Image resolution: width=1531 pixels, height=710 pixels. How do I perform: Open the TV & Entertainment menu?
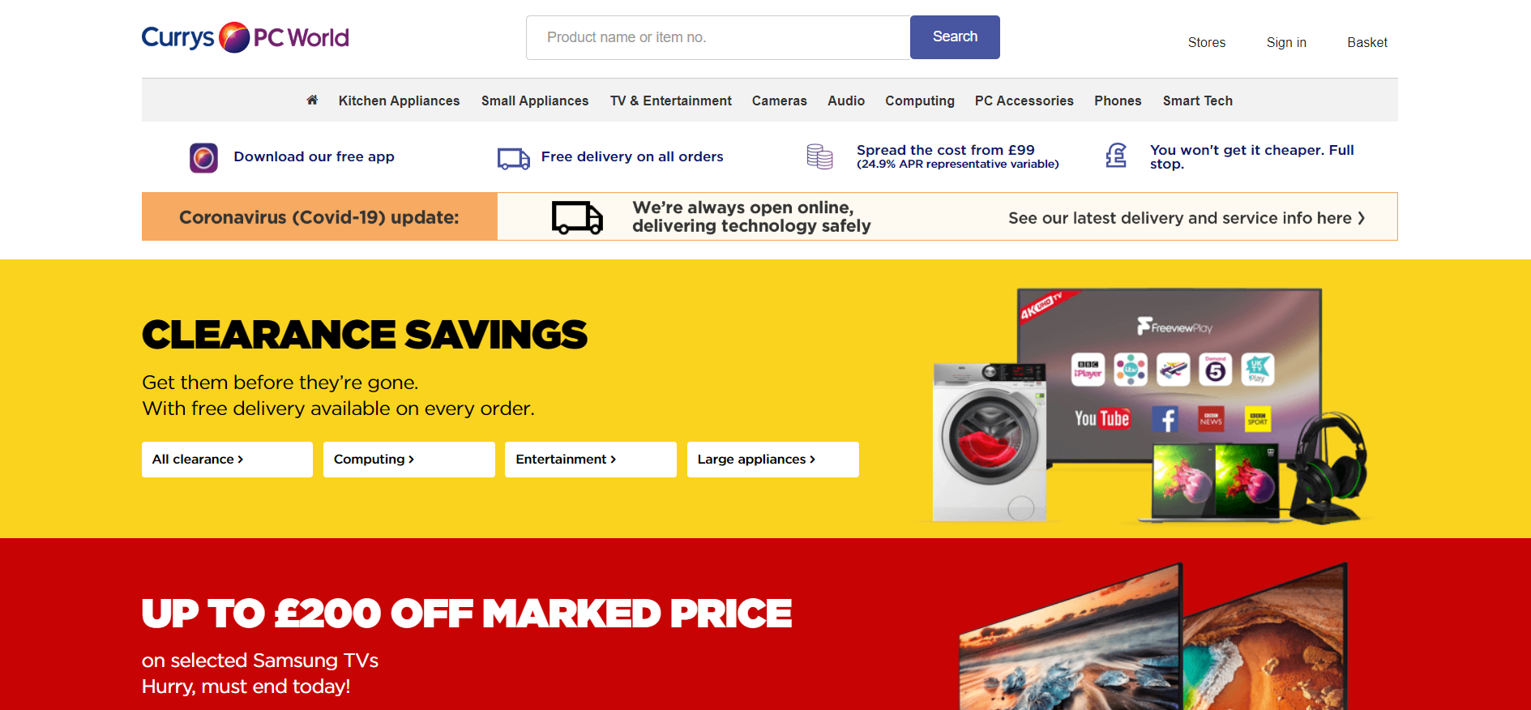pos(671,101)
